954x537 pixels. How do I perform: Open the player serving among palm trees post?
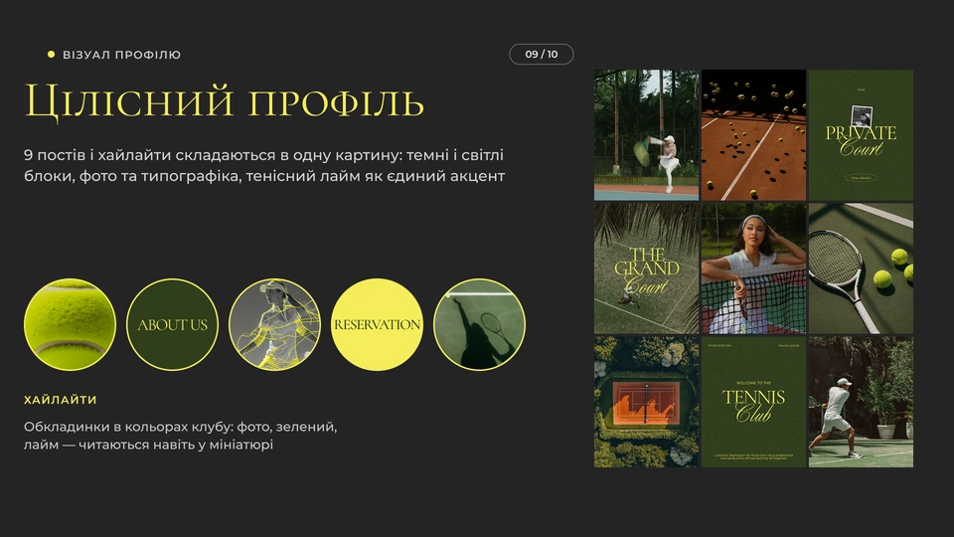(646, 134)
